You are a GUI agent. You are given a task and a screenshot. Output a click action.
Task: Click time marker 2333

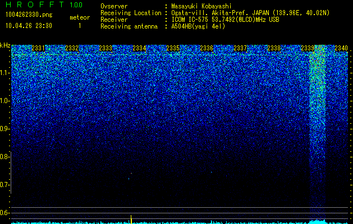(106, 48)
